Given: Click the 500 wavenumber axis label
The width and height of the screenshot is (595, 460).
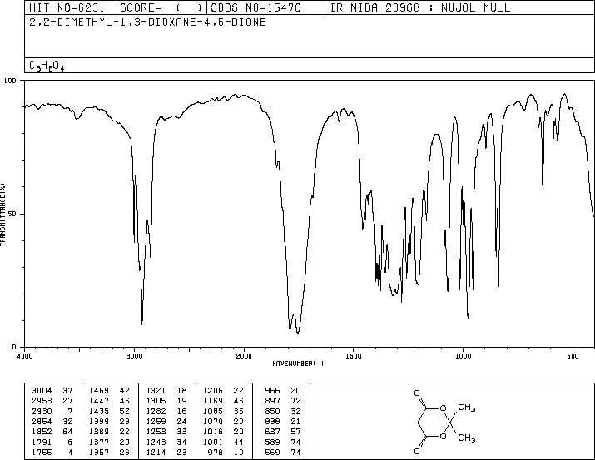Looking at the screenshot, I should pyautogui.click(x=573, y=356).
